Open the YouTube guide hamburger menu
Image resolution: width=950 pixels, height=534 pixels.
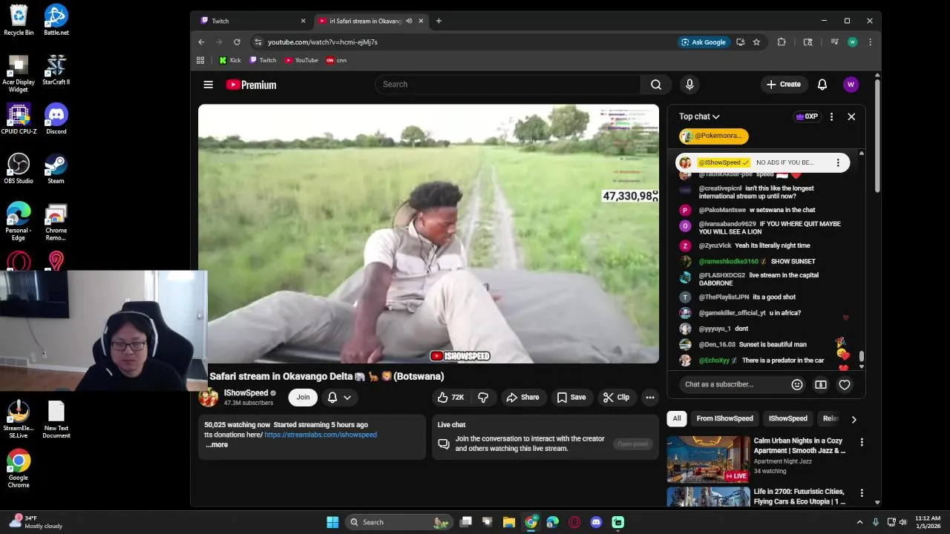[209, 85]
